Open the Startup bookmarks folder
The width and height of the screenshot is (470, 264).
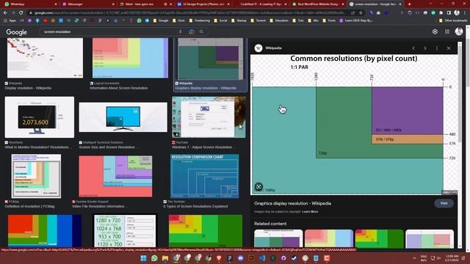pos(239,21)
